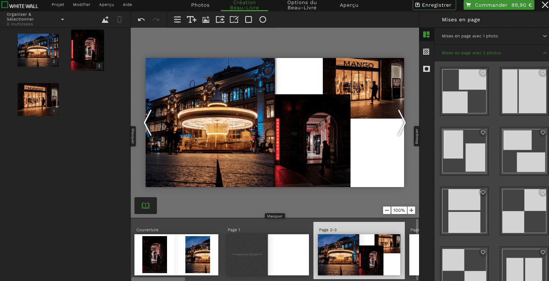Image resolution: width=549 pixels, height=281 pixels.
Task: Zoom in with the plus button
Action: pyautogui.click(x=411, y=210)
